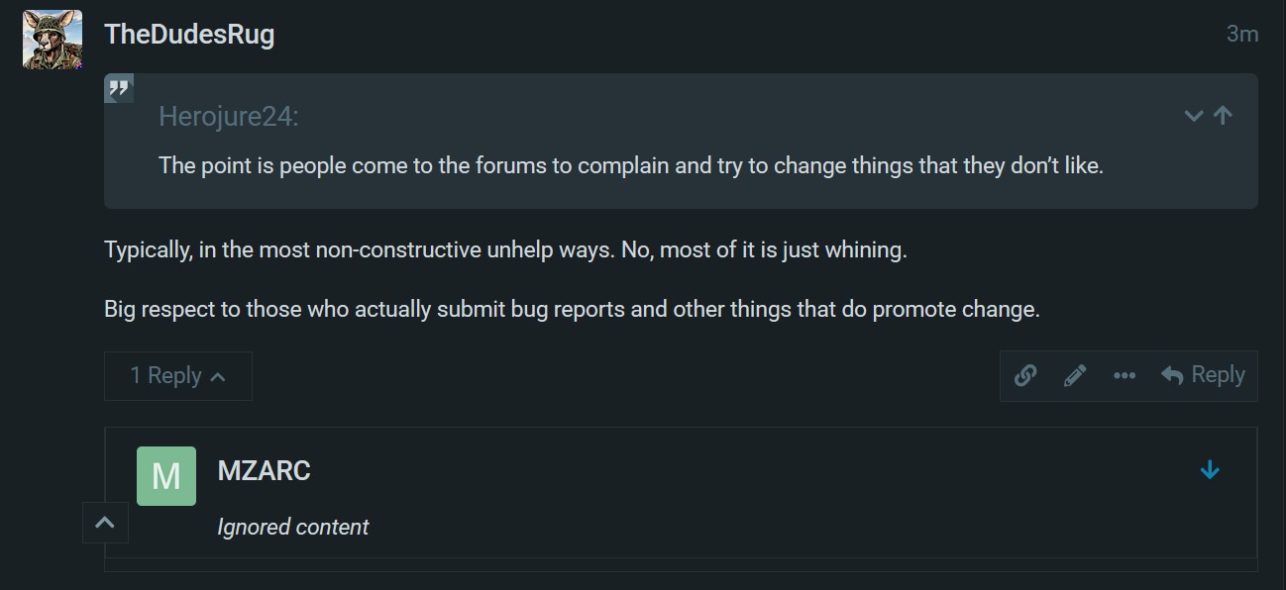Click the Herojure24 quote author name
Image resolution: width=1286 pixels, height=590 pixels.
click(228, 117)
